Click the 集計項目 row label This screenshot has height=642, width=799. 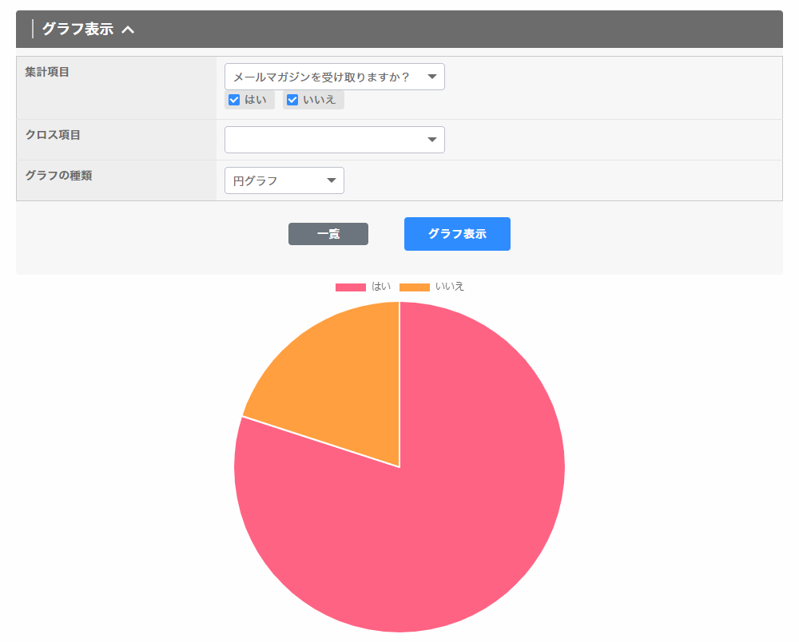[x=47, y=72]
